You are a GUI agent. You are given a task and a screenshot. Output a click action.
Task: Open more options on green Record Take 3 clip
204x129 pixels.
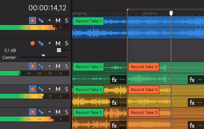200,79
